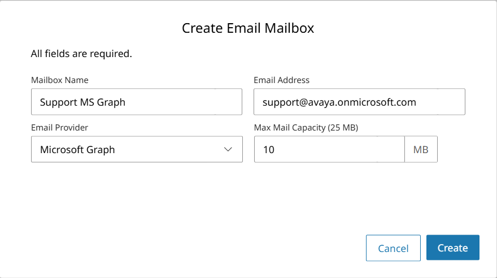Viewport: 497px width, 278px height.
Task: Click the 'Email Provider' label
Action: point(60,128)
